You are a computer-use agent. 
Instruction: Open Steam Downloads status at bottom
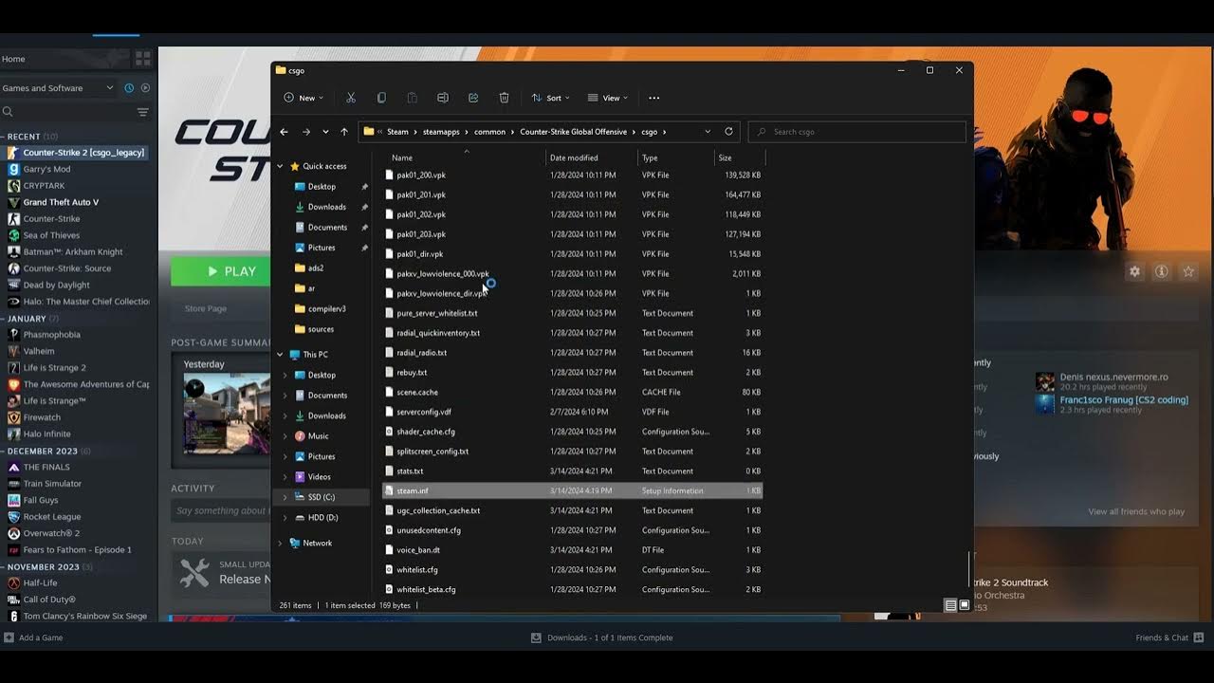click(601, 637)
